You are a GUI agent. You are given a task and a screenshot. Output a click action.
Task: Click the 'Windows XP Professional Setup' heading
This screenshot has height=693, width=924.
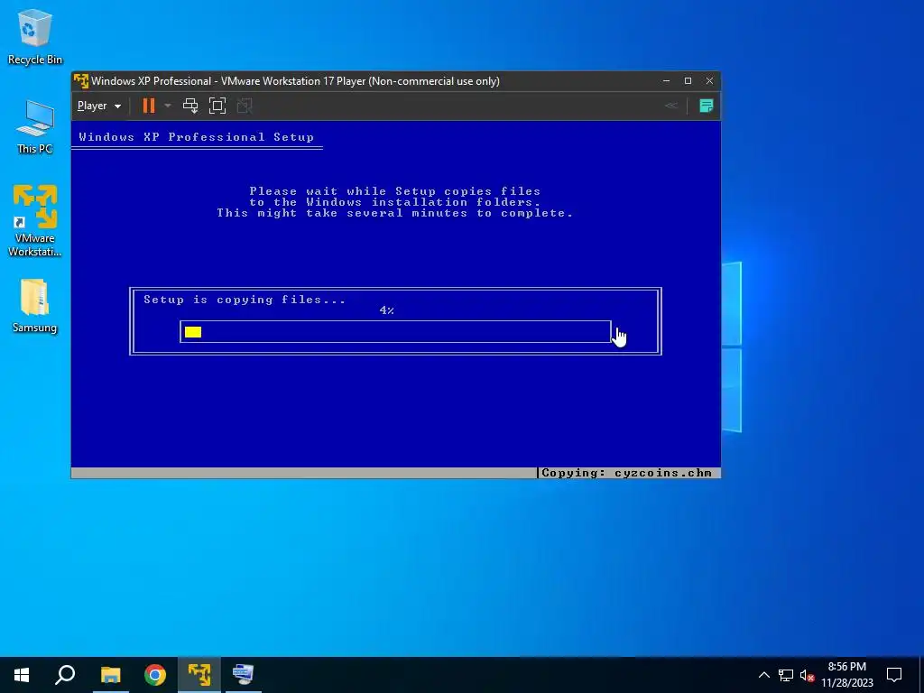196,137
